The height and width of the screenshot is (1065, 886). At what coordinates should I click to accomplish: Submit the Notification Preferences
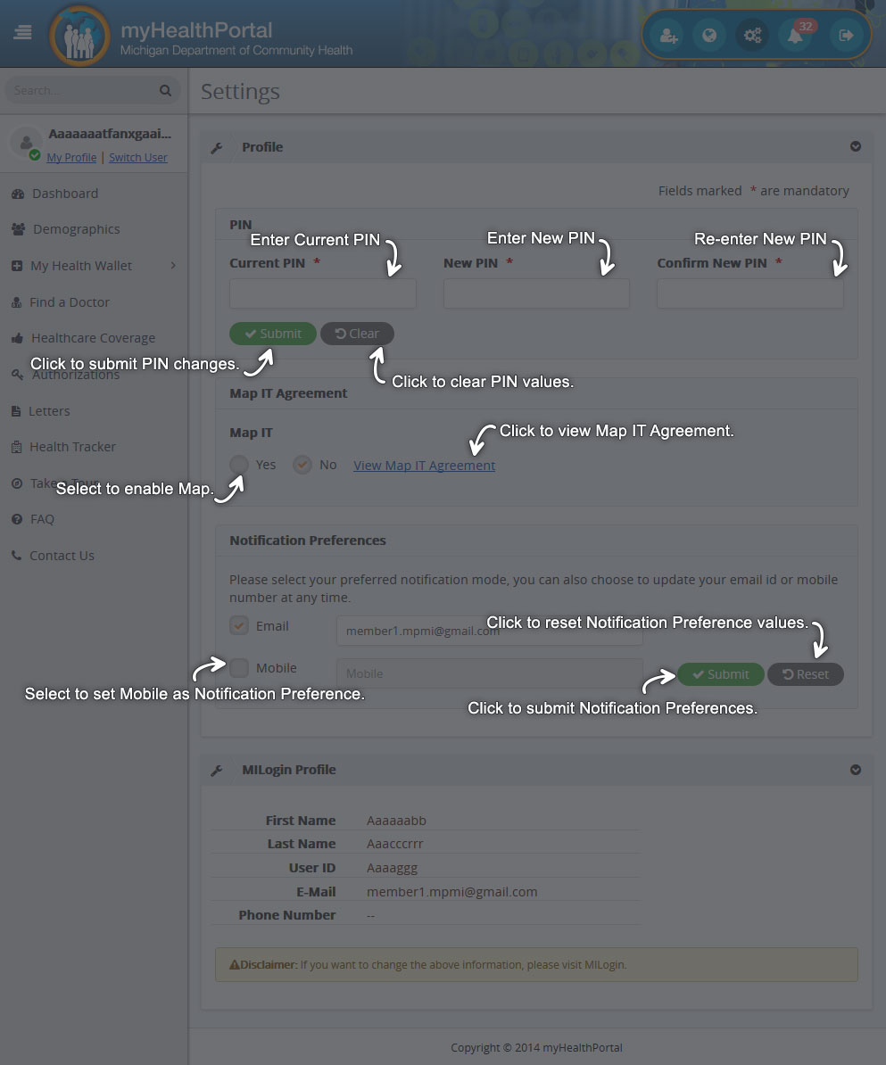[720, 674]
